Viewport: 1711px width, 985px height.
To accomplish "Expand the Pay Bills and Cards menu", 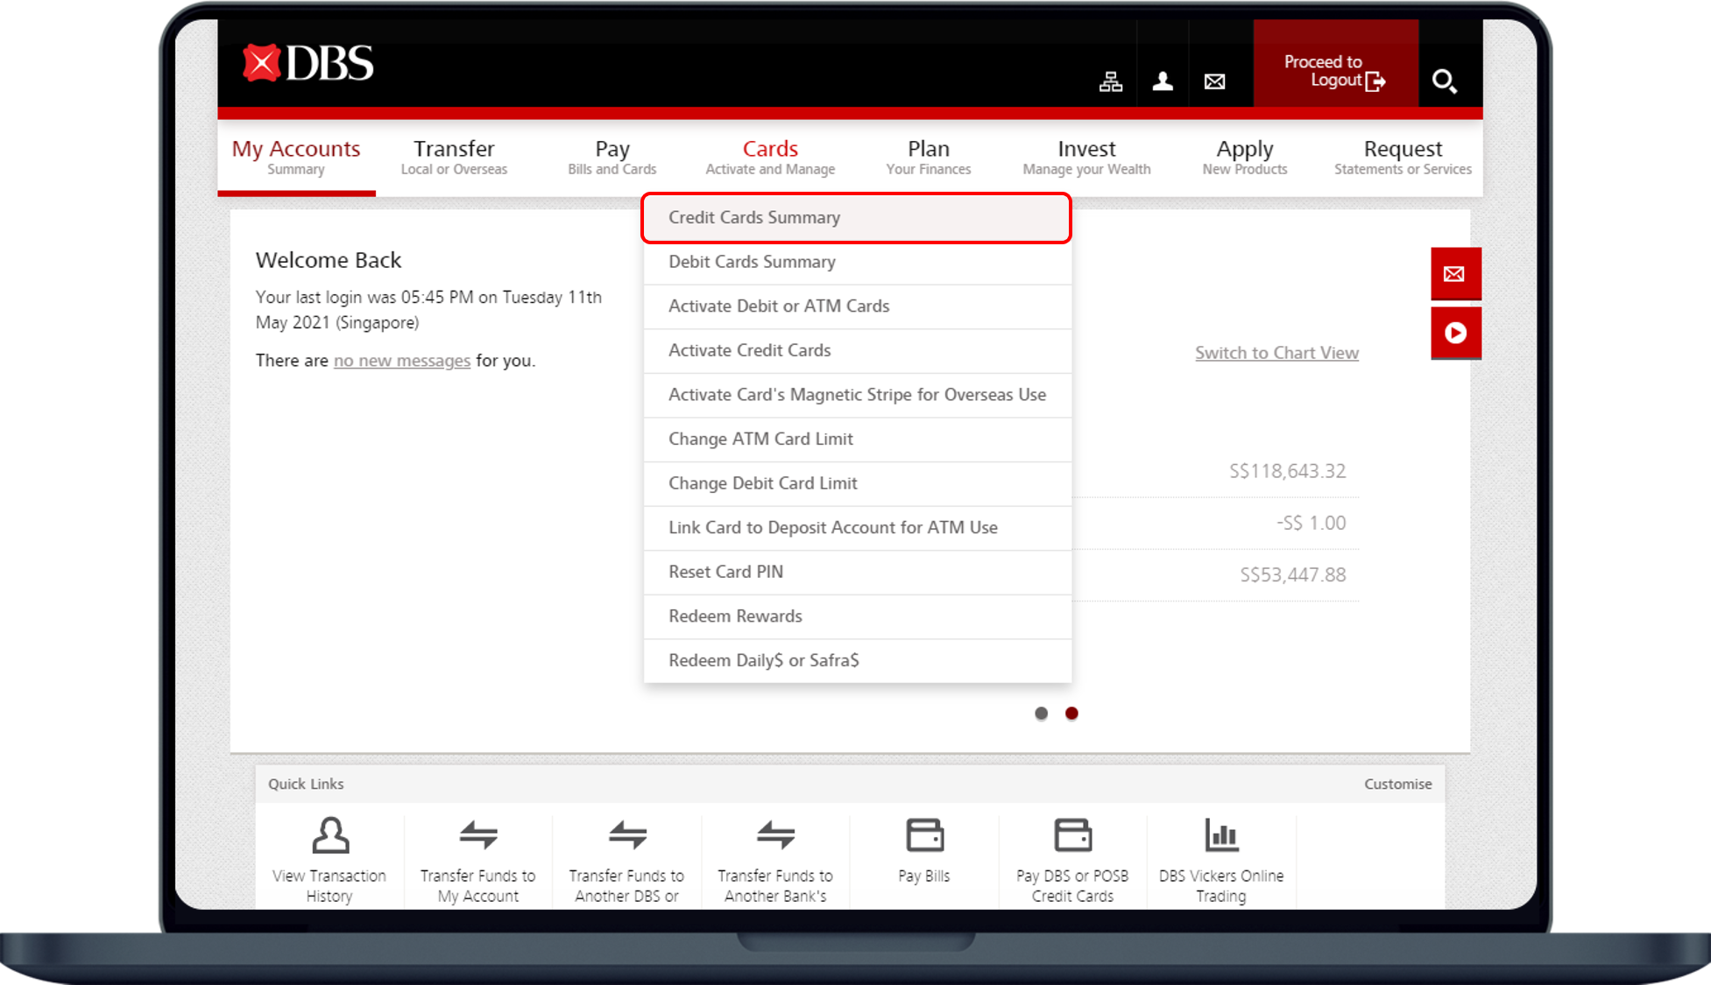I will pyautogui.click(x=612, y=157).
